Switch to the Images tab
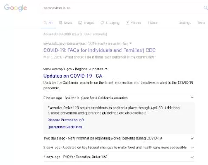 pos(86,22)
